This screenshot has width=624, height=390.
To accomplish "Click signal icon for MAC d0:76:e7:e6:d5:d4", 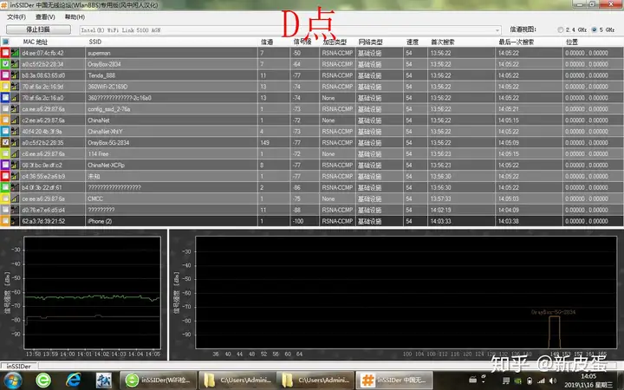I will coord(15,210).
